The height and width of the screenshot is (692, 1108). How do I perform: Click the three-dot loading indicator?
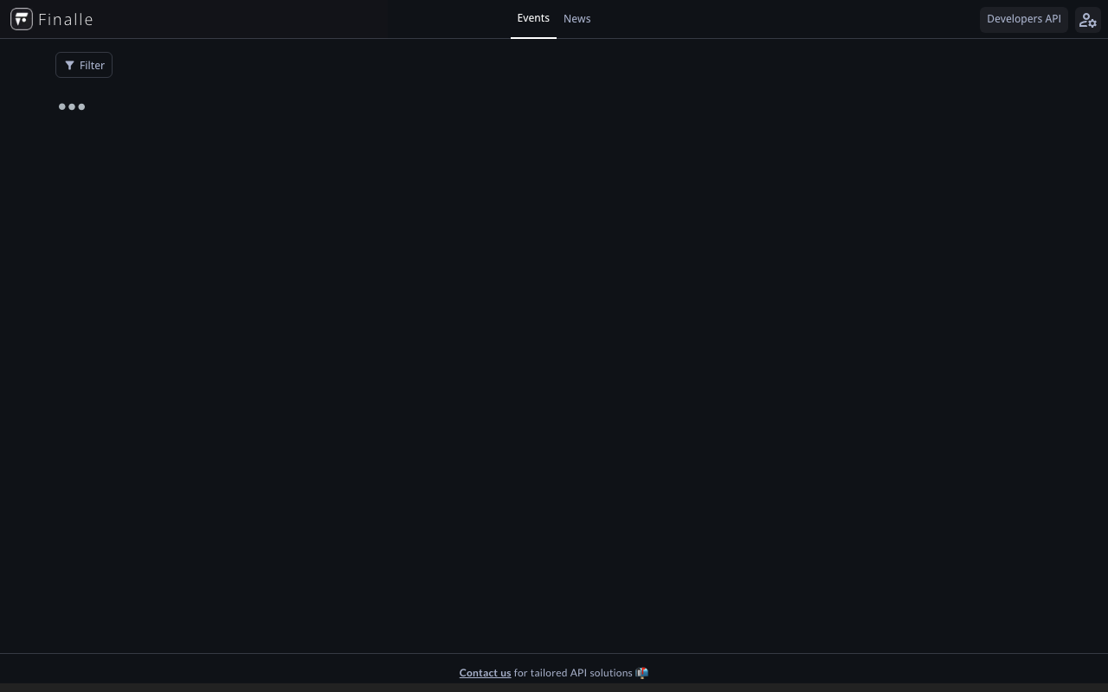click(72, 106)
